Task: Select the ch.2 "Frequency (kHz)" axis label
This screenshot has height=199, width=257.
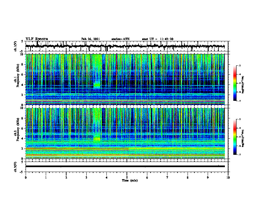Action: pos(18,129)
